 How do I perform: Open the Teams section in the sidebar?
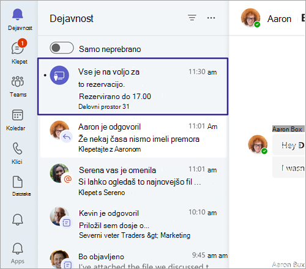tap(18, 81)
